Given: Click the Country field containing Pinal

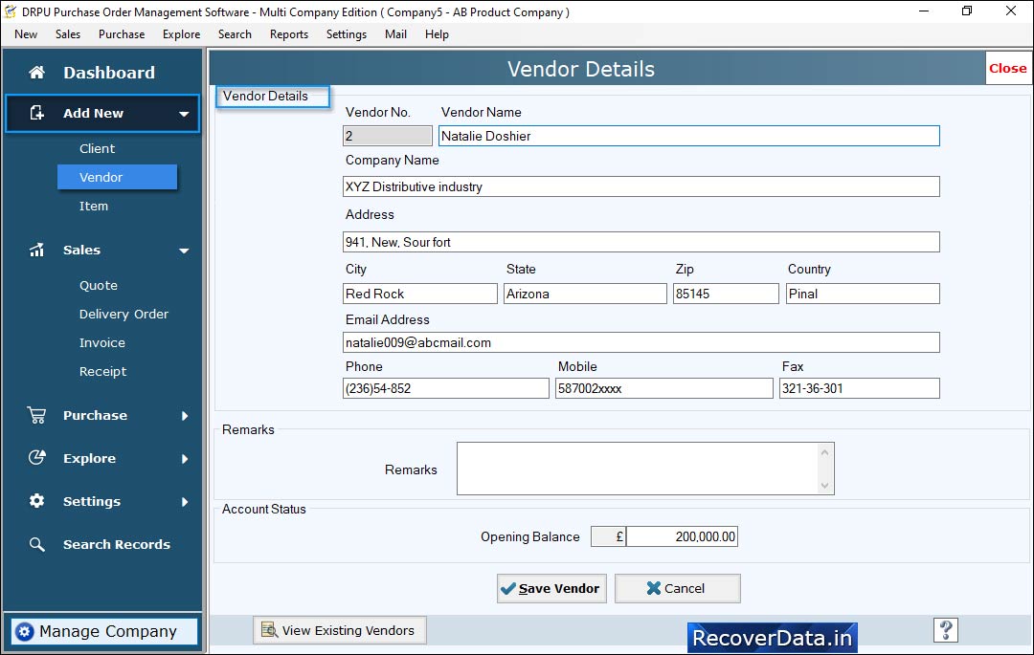Looking at the screenshot, I should click(x=863, y=294).
